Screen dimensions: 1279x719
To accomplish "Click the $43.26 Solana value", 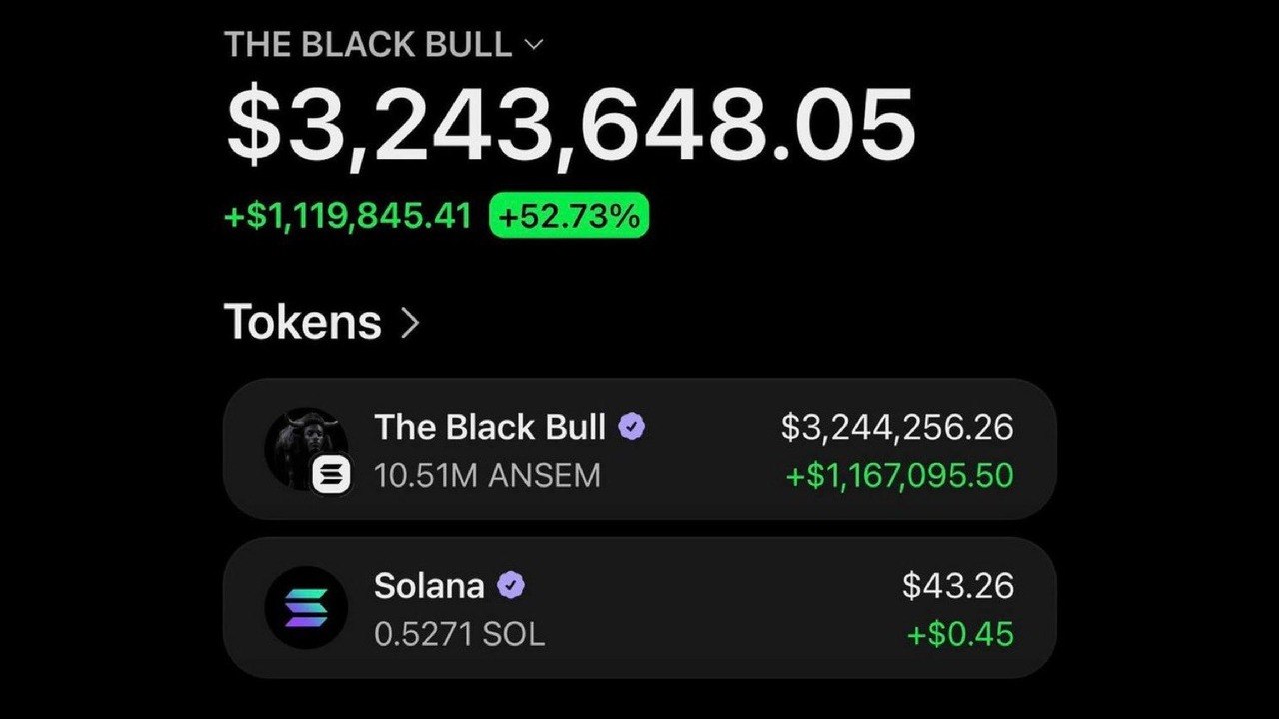I will [958, 586].
